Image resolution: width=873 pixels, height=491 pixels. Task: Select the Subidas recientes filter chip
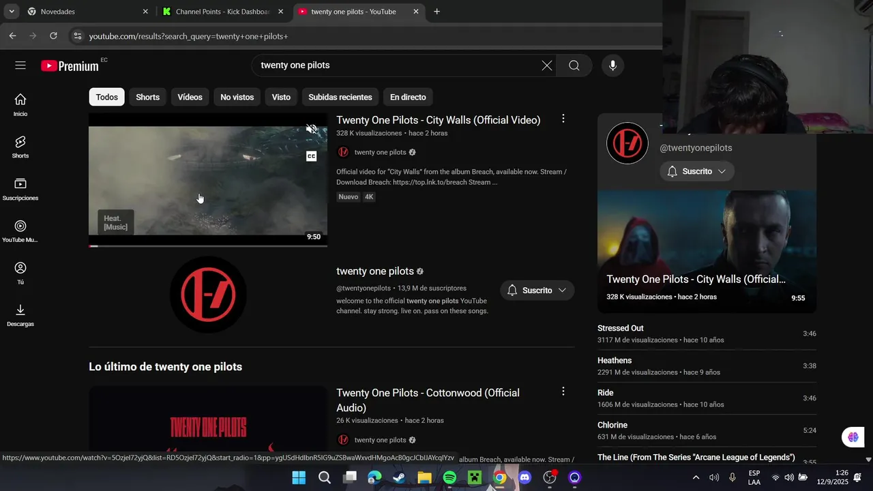340,97
